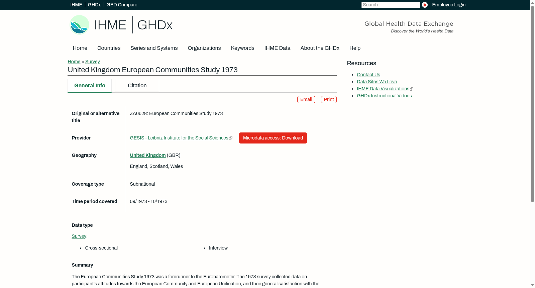Click the 'Resources' sidebar heading

click(x=361, y=64)
